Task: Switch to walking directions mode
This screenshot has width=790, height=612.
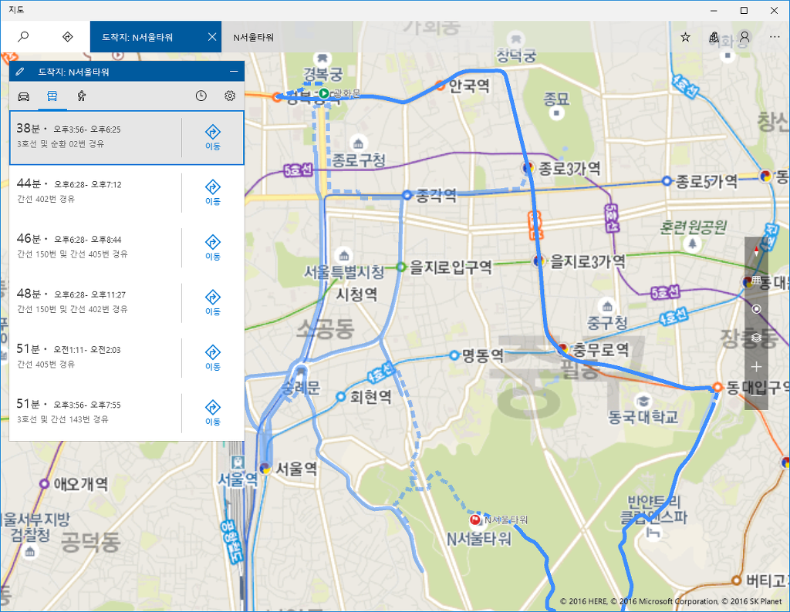Action: pyautogui.click(x=82, y=96)
